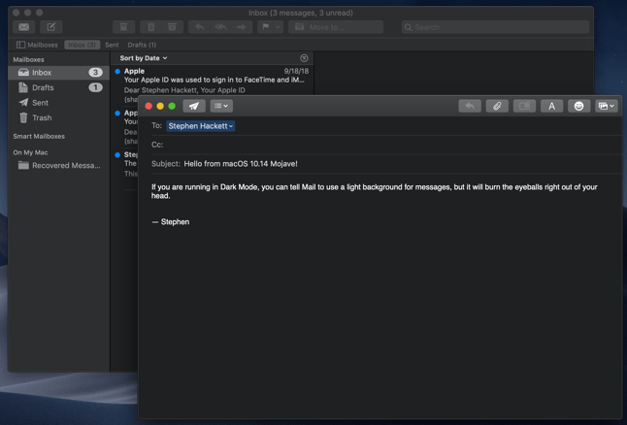This screenshot has height=425, width=627.
Task: Click the Archive toolbar icon in Mail window
Action: click(x=123, y=27)
